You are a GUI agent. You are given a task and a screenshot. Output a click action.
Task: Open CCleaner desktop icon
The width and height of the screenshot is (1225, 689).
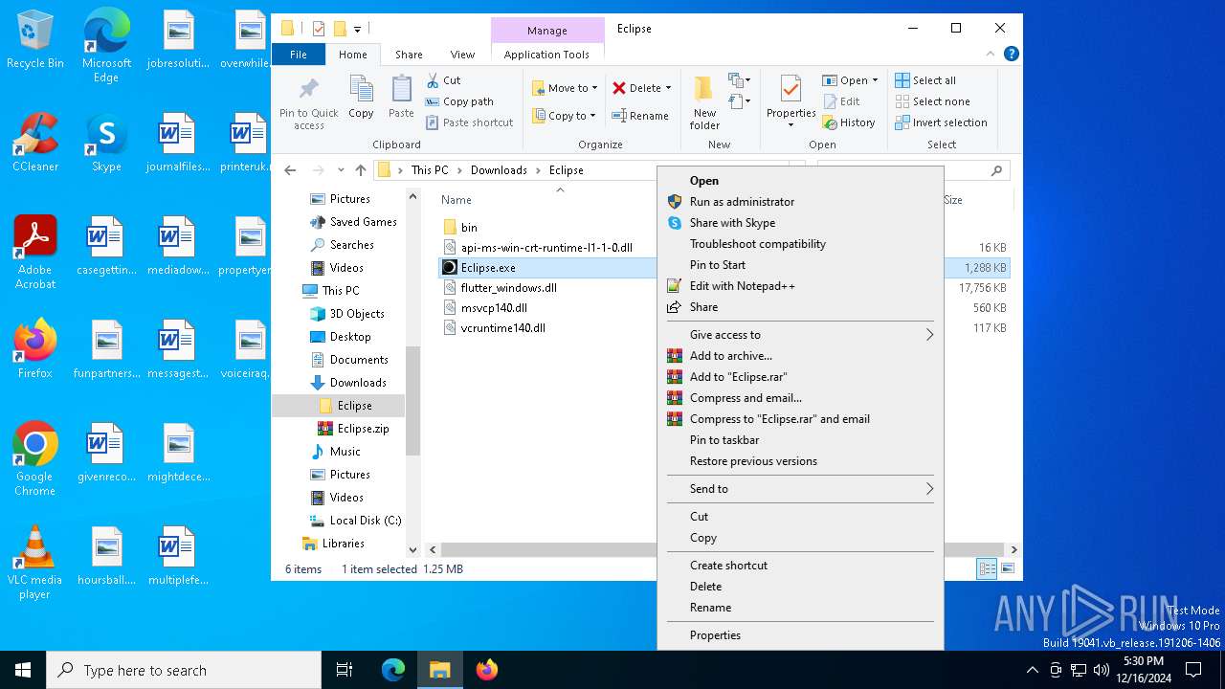pyautogui.click(x=35, y=144)
